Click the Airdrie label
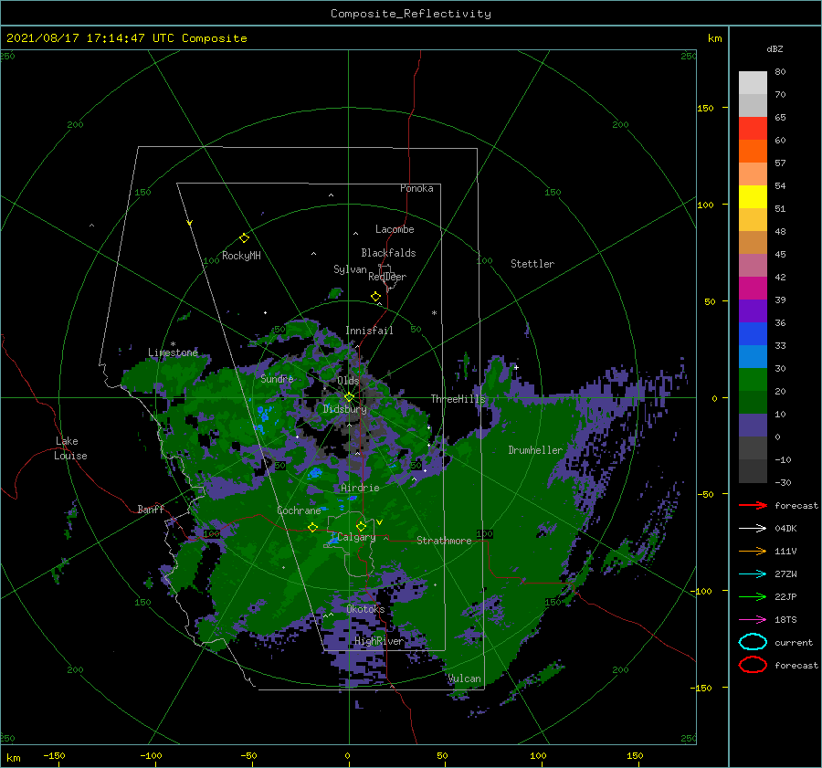Image resolution: width=822 pixels, height=768 pixels. click(x=360, y=488)
